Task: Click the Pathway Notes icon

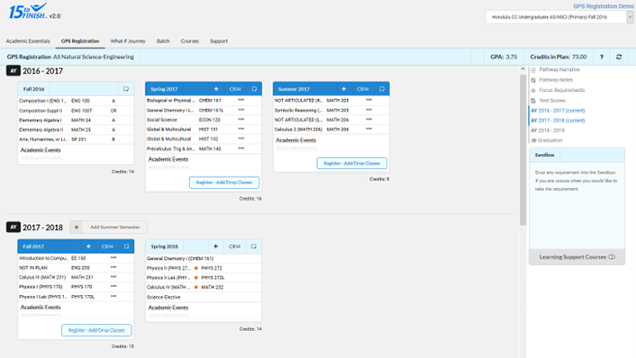Action: (534, 80)
